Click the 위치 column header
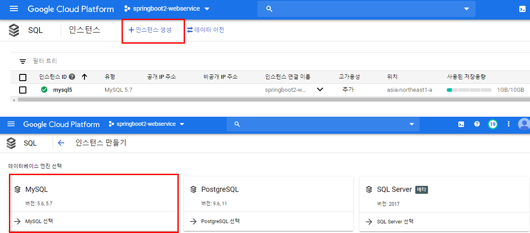Image resolution: width=530 pixels, height=233 pixels. [392, 77]
